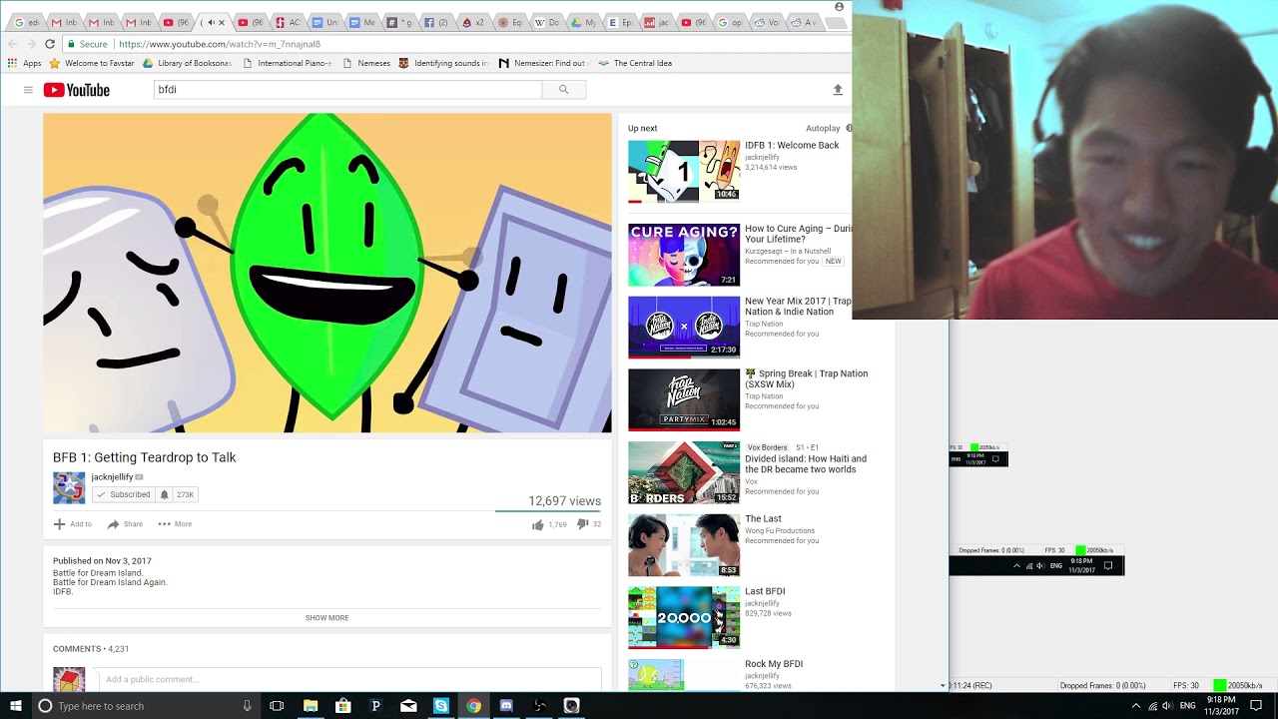
Task: Open Spring Break Trap Nation thumbnail
Action: pos(684,399)
